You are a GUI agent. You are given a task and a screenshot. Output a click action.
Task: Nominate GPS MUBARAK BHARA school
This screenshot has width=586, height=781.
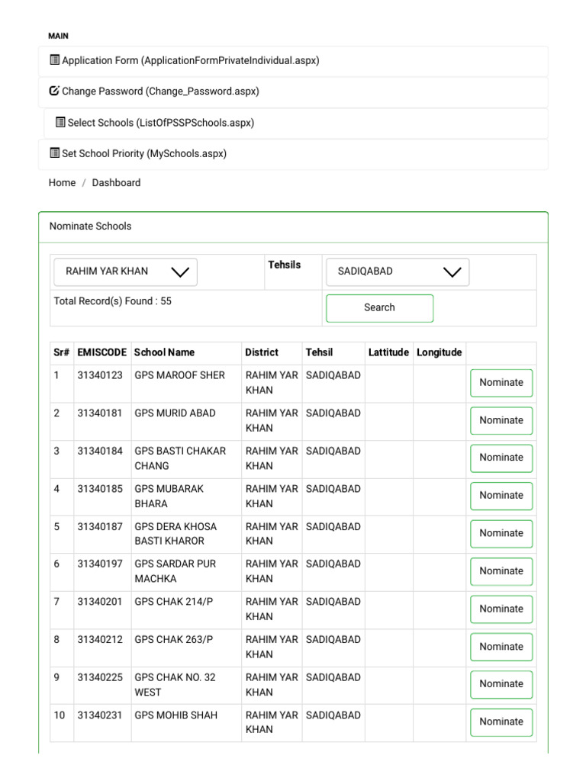point(501,496)
